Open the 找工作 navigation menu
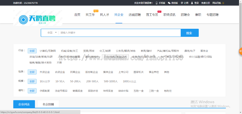The width and height of the screenshot is (242, 114). 90,15
